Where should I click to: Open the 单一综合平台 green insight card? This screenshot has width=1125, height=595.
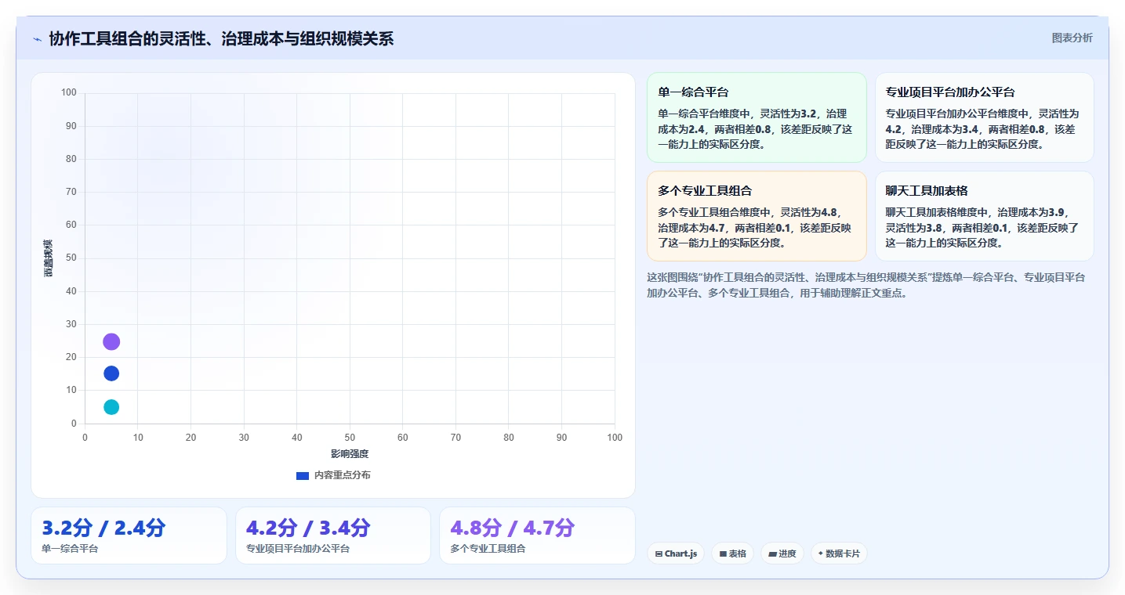click(757, 117)
